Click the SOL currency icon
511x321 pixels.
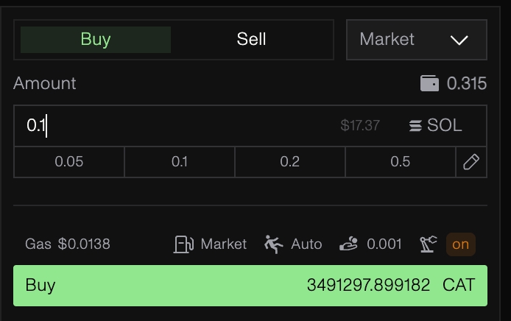416,126
